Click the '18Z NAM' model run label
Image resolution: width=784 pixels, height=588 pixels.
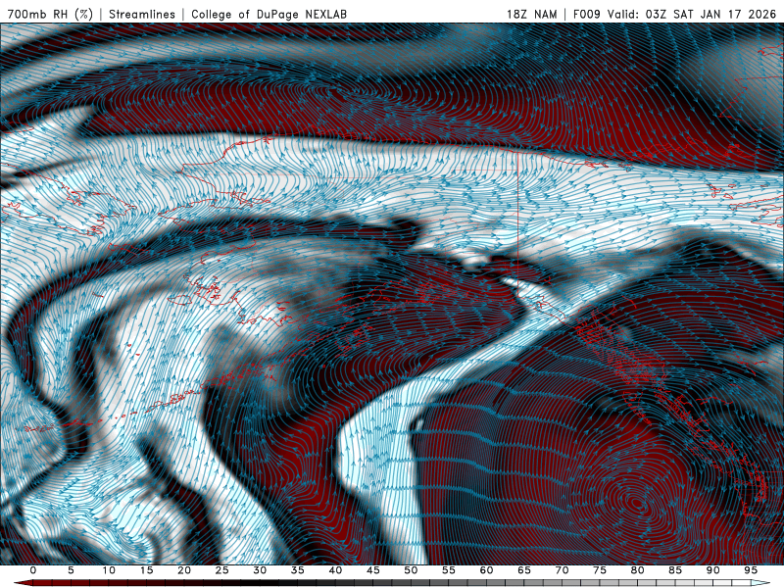(531, 14)
